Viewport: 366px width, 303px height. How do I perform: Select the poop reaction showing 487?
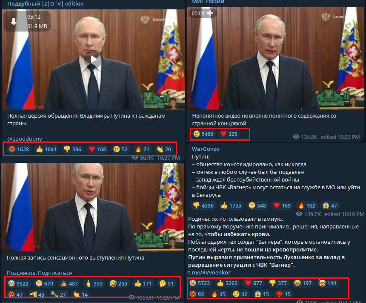(69, 283)
